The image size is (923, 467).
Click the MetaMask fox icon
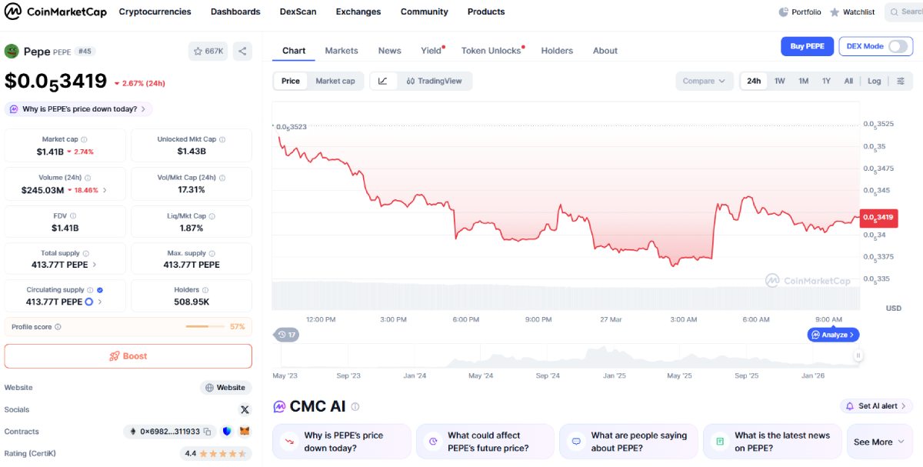245,432
